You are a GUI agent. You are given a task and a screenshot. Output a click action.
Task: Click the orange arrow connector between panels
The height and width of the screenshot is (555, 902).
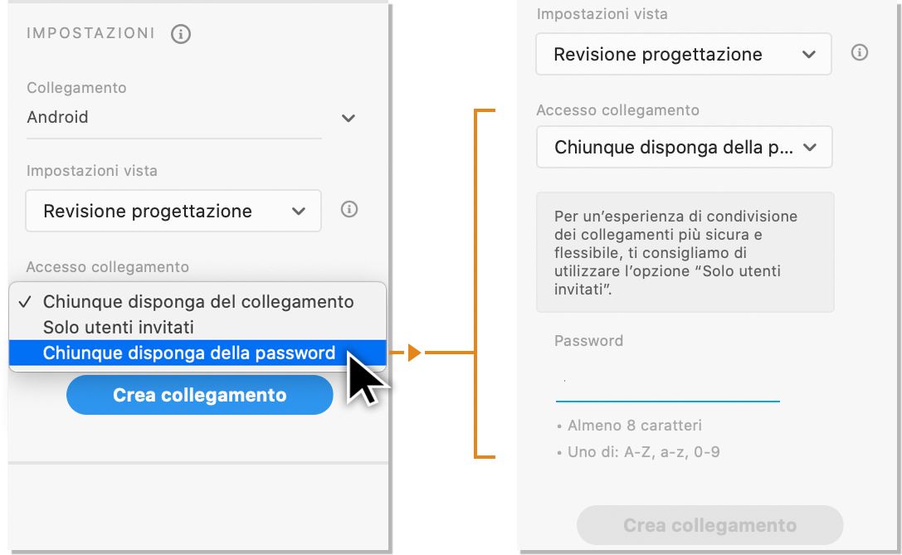coord(412,352)
